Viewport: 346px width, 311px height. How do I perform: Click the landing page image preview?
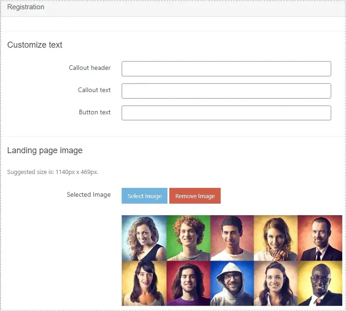(232, 261)
